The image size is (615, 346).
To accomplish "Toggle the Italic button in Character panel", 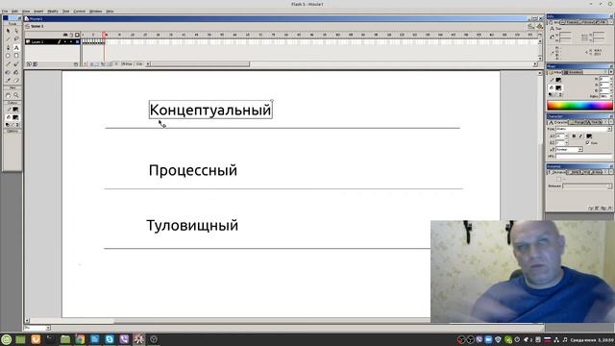I will (580, 136).
